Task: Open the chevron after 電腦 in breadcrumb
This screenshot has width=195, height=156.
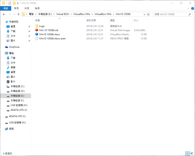Action: tap(36, 14)
